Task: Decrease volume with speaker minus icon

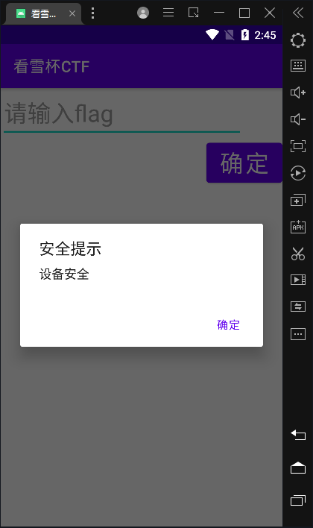Action: tap(298, 119)
